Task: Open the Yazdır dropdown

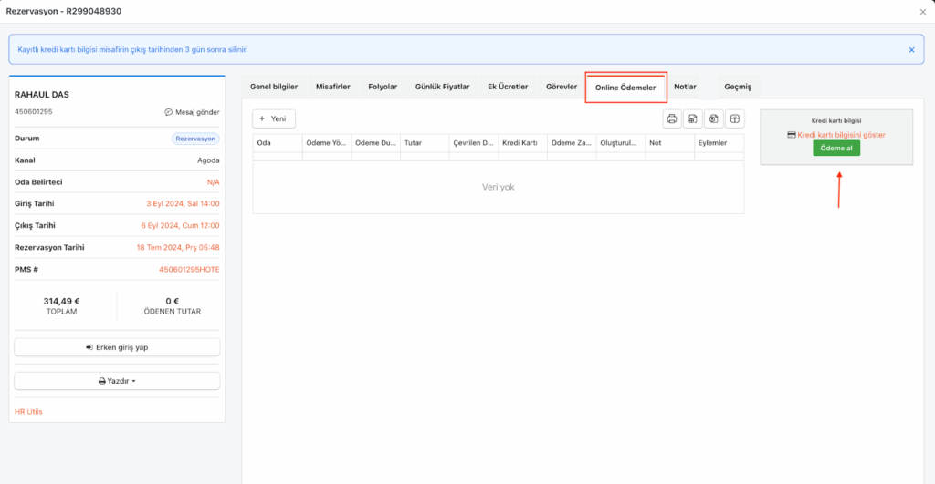Action: (x=117, y=381)
